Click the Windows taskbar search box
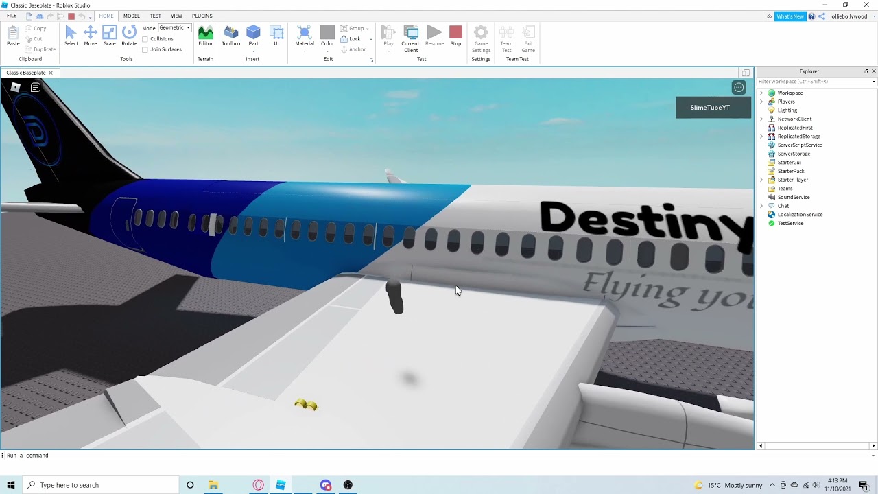 (101, 485)
